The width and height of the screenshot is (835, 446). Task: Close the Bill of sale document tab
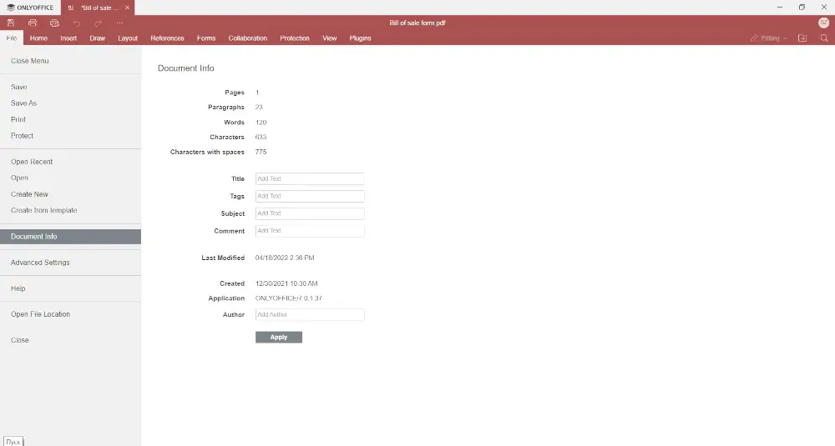click(127, 8)
